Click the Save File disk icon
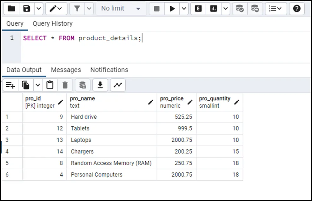Image resolution: width=312 pixels, height=201 pixels. pyautogui.click(x=27, y=9)
